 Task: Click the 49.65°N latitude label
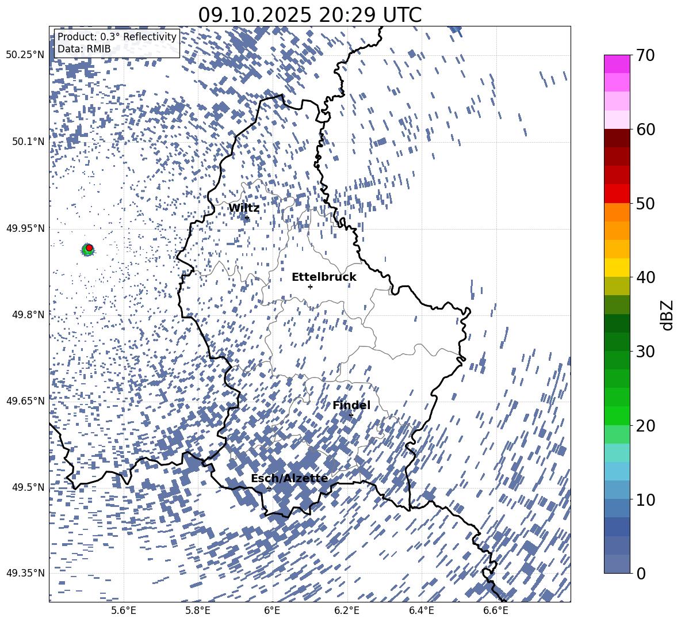point(25,400)
